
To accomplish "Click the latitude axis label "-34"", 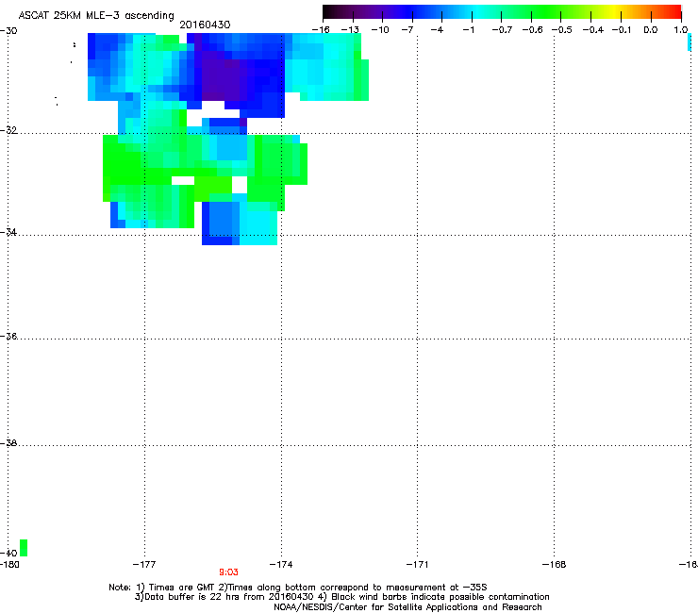I will point(8,232).
